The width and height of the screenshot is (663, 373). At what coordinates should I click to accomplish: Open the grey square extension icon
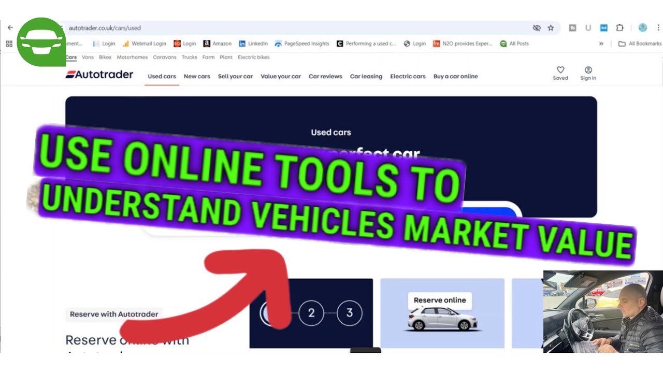point(572,28)
